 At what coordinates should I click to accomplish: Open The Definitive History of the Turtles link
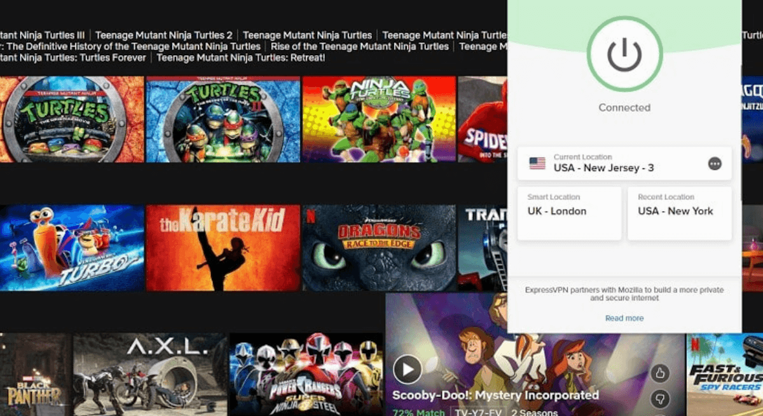click(x=130, y=46)
